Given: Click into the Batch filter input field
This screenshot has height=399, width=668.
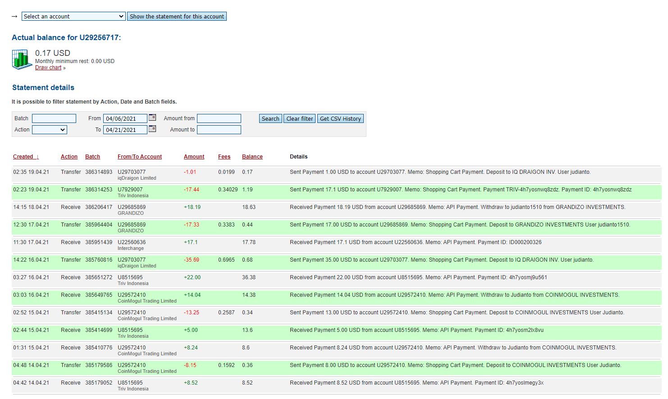Looking at the screenshot, I should tap(54, 118).
